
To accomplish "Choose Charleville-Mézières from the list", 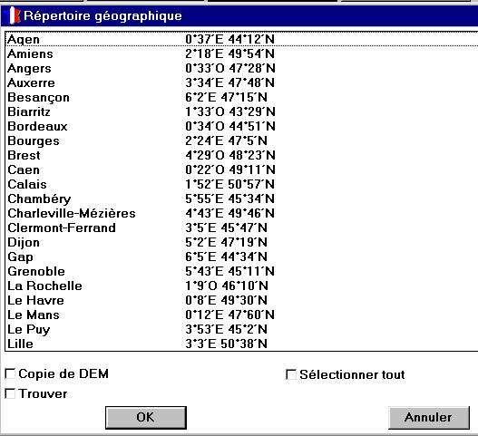I will coord(241,213).
